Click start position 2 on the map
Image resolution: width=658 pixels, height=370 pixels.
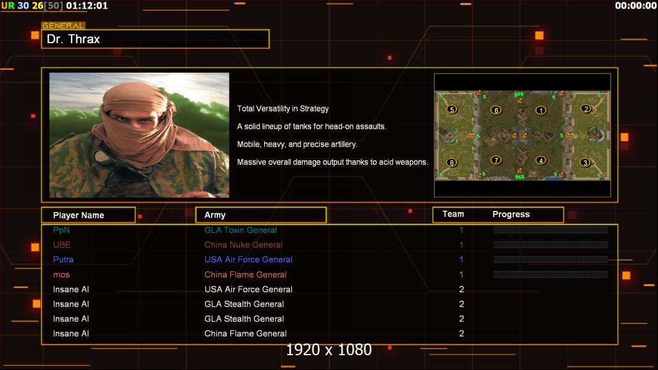[x=586, y=109]
